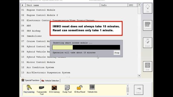Click the unit list scroll up arrow
The height and width of the screenshot is (97, 173).
pyautogui.click(x=139, y=5)
